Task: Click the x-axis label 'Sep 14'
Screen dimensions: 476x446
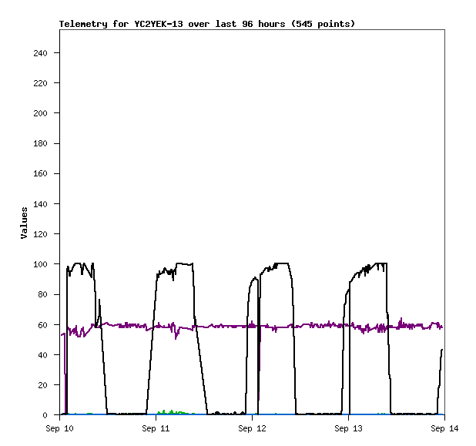Action: coord(444,429)
